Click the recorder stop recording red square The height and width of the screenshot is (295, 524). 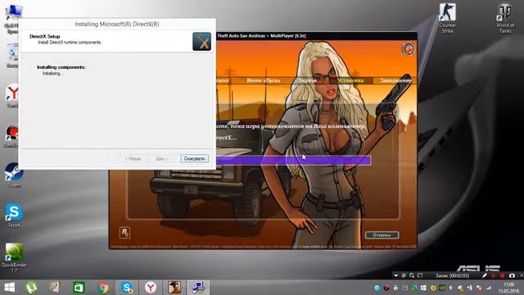[502, 275]
